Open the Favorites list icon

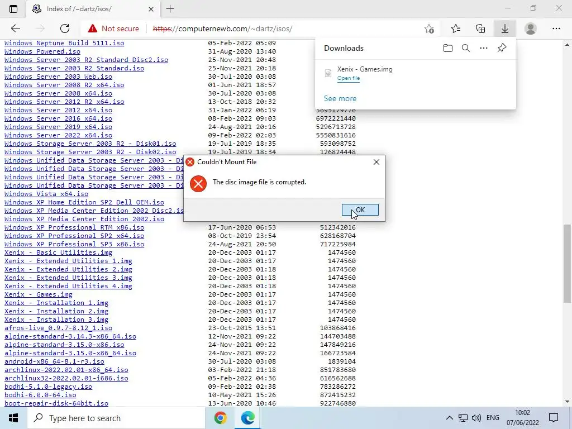(x=456, y=28)
